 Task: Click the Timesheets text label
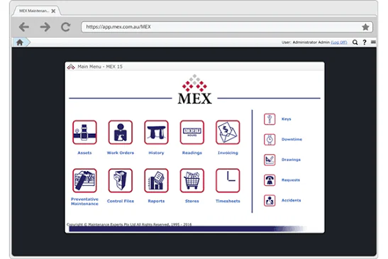click(x=228, y=201)
